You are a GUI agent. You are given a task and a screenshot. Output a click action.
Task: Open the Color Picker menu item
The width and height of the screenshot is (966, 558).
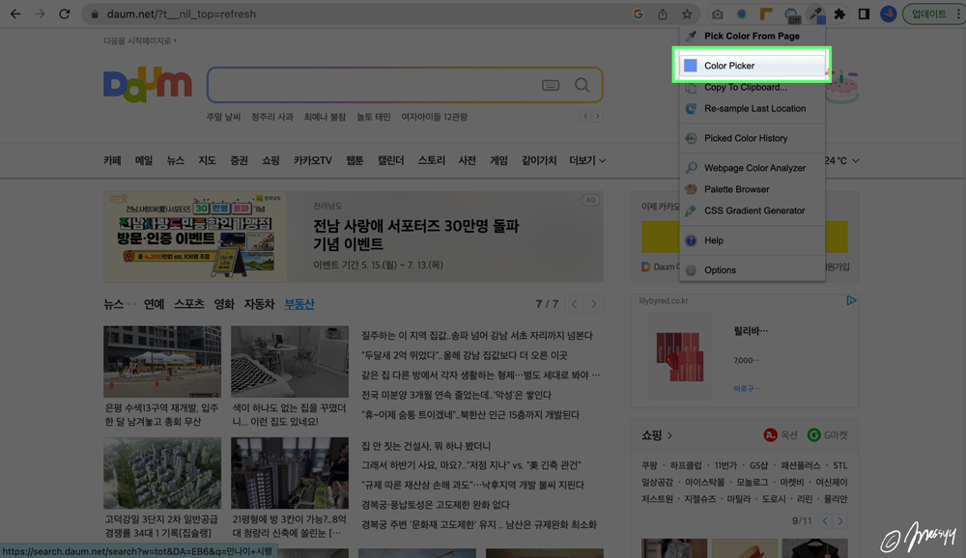[x=753, y=66]
